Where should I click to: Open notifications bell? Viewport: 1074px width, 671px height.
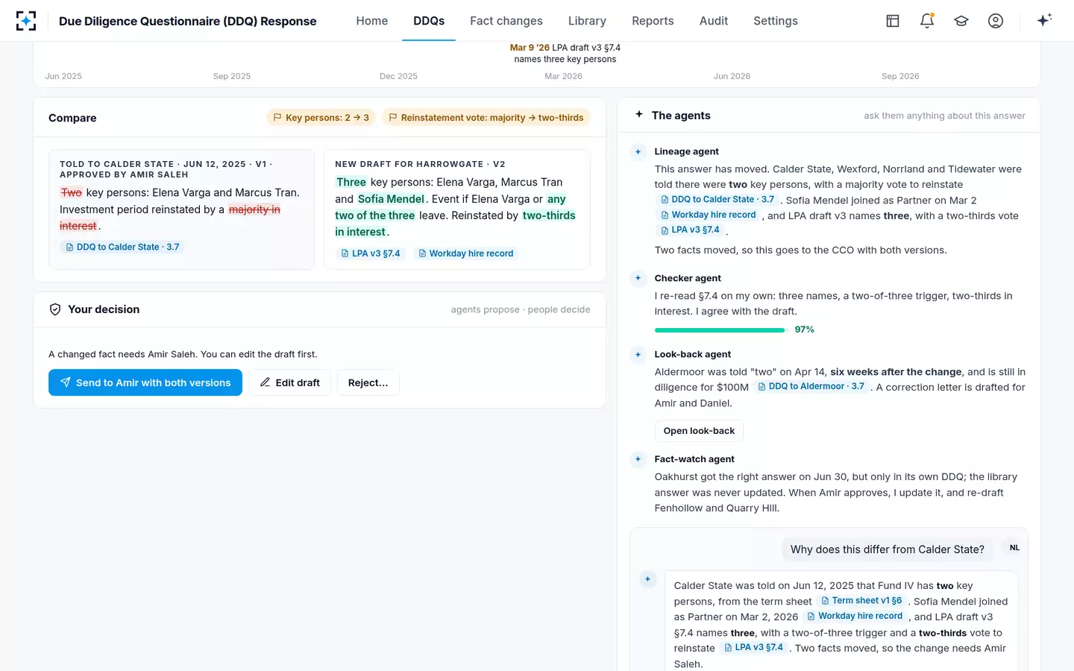[x=927, y=21]
